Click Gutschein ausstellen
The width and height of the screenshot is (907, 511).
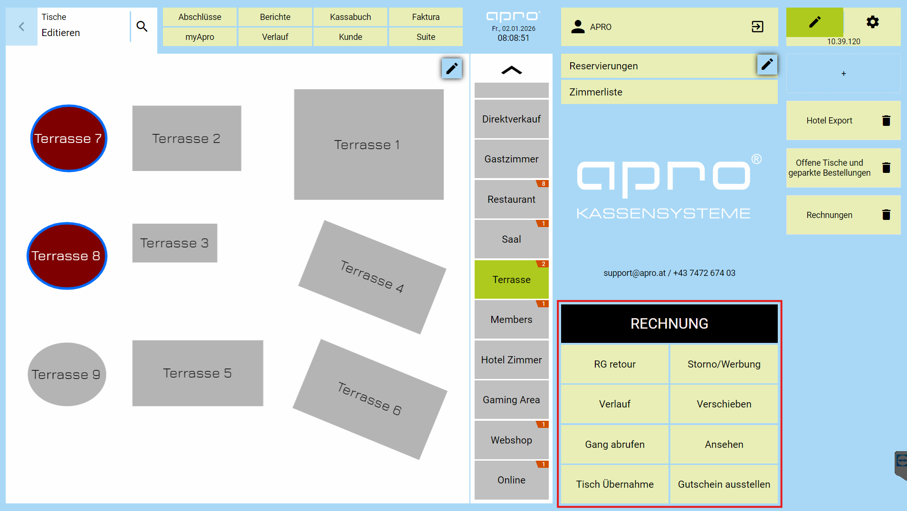click(x=724, y=484)
